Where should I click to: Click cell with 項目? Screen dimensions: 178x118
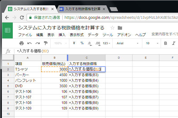28,64
